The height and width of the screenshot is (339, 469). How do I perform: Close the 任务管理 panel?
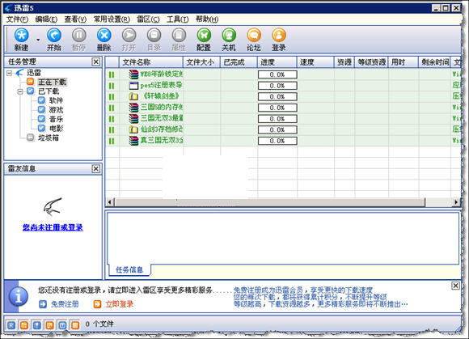95,62
